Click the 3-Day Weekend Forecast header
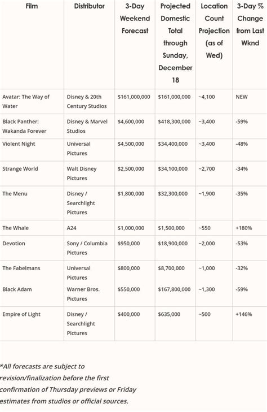 (x=135, y=19)
